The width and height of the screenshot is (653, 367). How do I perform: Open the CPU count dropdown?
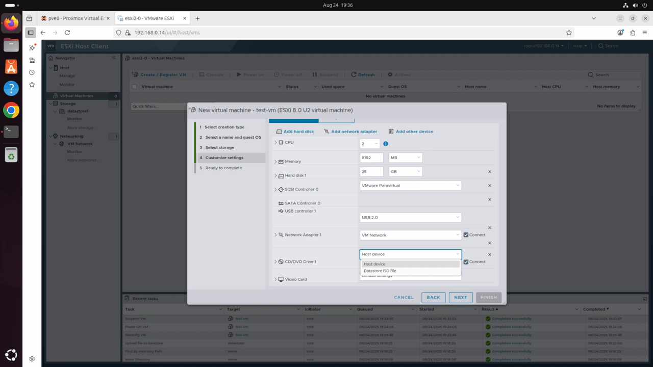(370, 144)
